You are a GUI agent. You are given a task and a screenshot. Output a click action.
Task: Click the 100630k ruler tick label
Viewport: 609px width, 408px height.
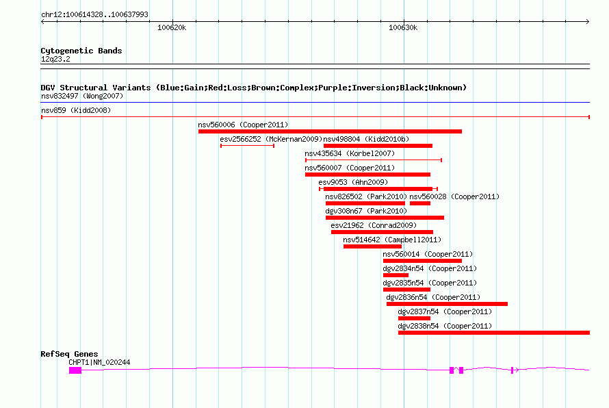click(x=403, y=27)
